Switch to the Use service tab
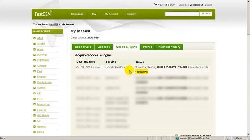This screenshot has height=140, width=250. pyautogui.click(x=83, y=47)
